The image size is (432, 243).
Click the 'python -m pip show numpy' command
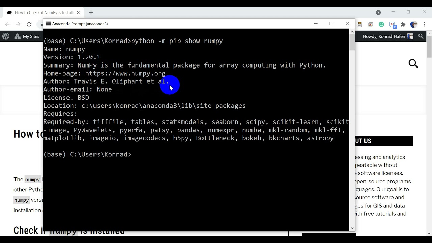177,41
